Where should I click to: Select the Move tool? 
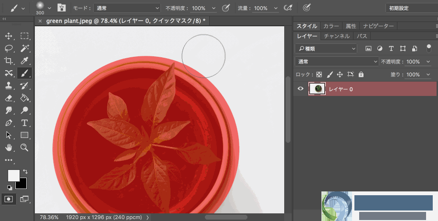click(9, 36)
